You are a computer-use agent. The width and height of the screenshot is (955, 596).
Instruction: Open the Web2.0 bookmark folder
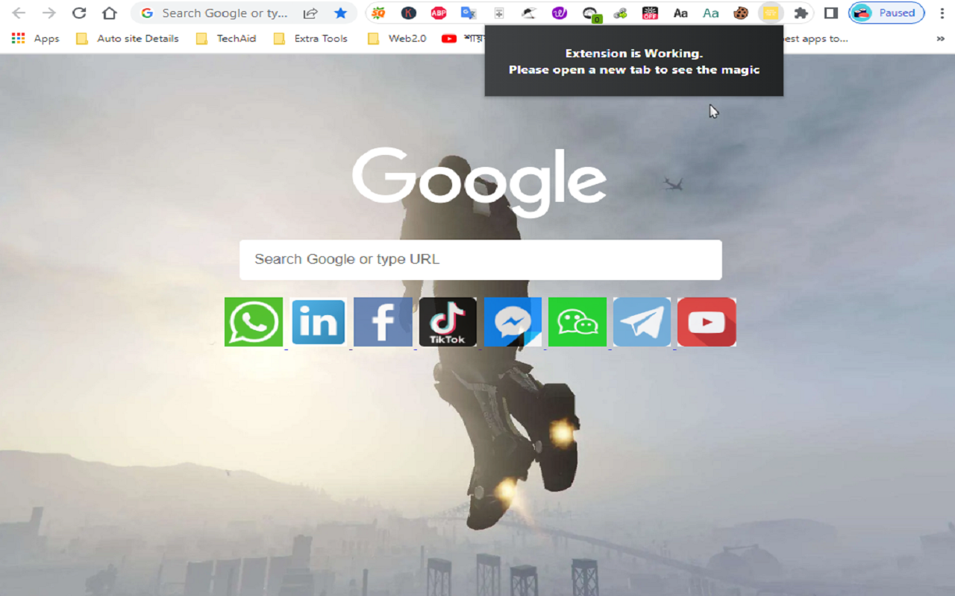pos(398,39)
